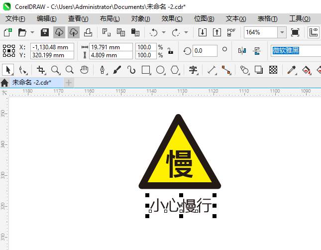Click the cloud download icon

click(59, 32)
